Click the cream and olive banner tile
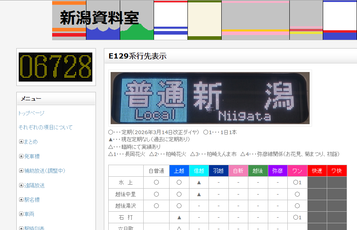357x230 pixels. click(x=205, y=20)
